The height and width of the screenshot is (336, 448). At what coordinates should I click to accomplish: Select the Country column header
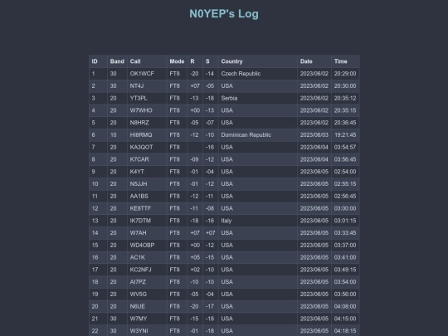pos(258,61)
